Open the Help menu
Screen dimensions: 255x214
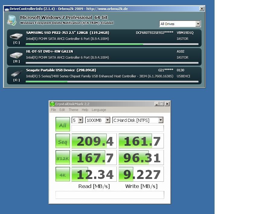(x=85, y=110)
